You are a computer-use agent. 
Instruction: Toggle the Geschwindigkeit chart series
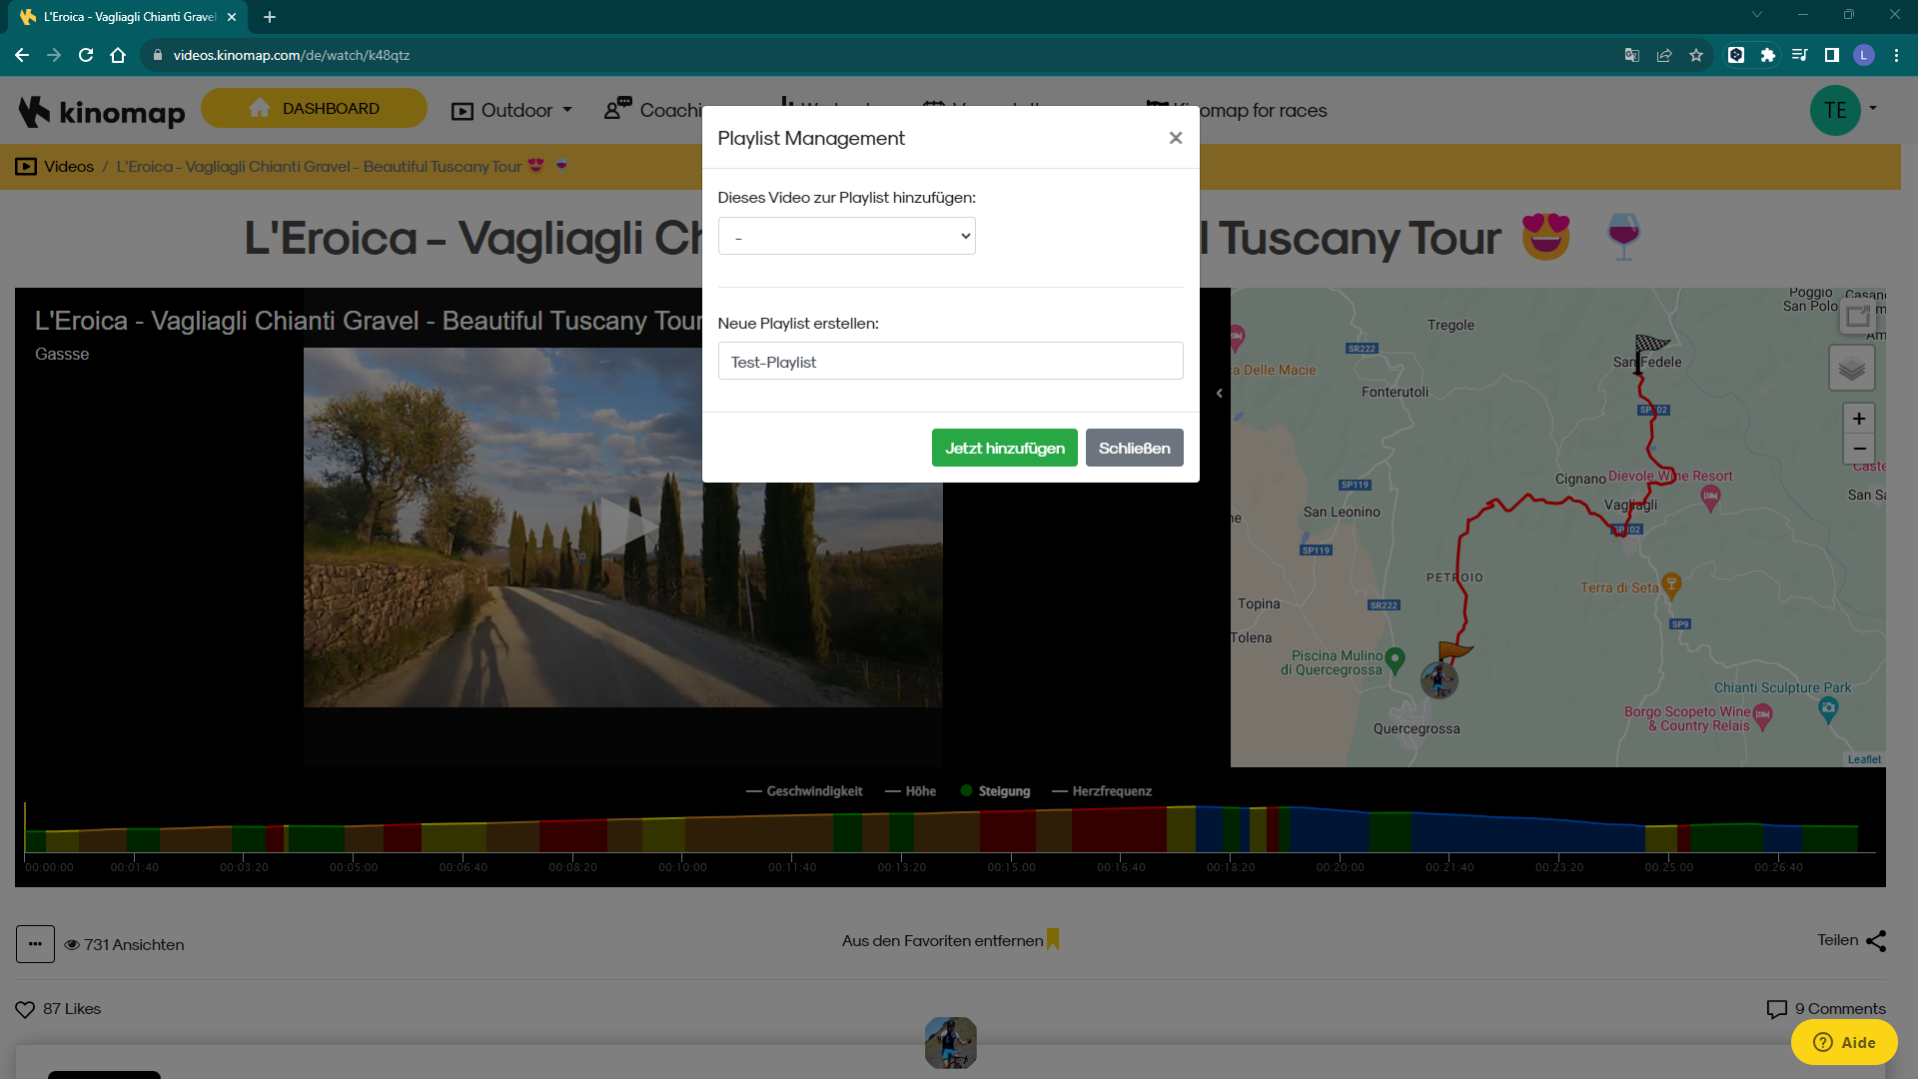click(x=804, y=791)
